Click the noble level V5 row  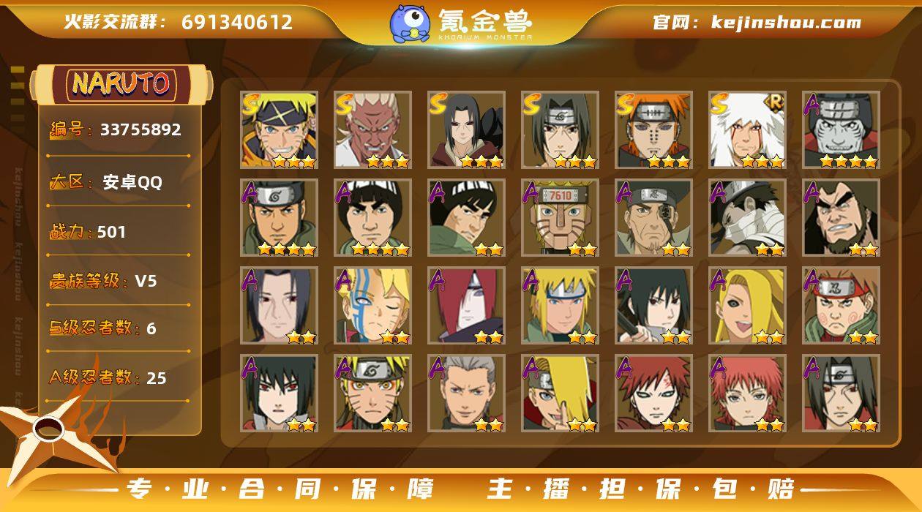[120, 281]
